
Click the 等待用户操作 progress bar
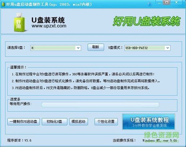coord(100,105)
